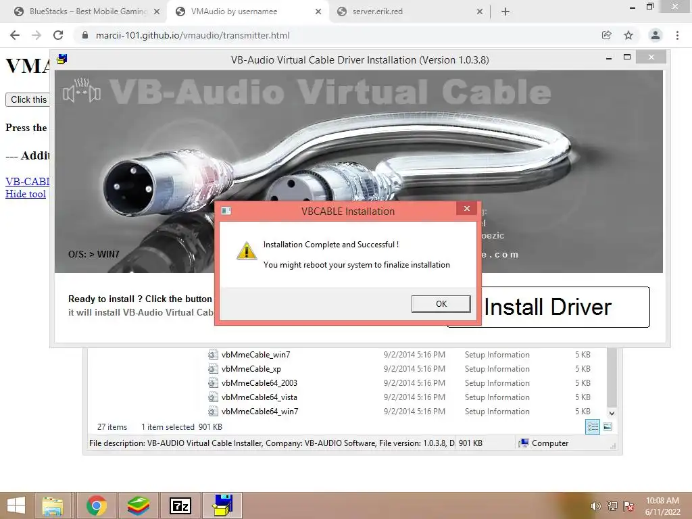Open the VB-CABLE link on the page
The image size is (692, 519).
tap(27, 181)
